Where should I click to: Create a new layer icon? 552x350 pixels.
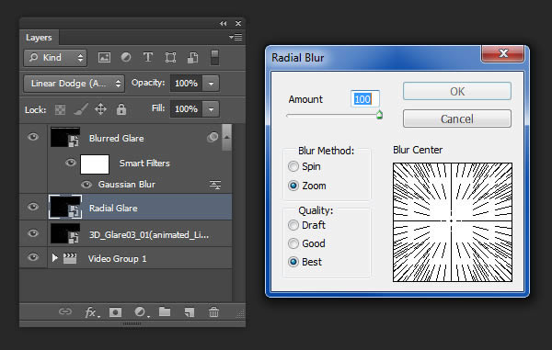coord(189,312)
